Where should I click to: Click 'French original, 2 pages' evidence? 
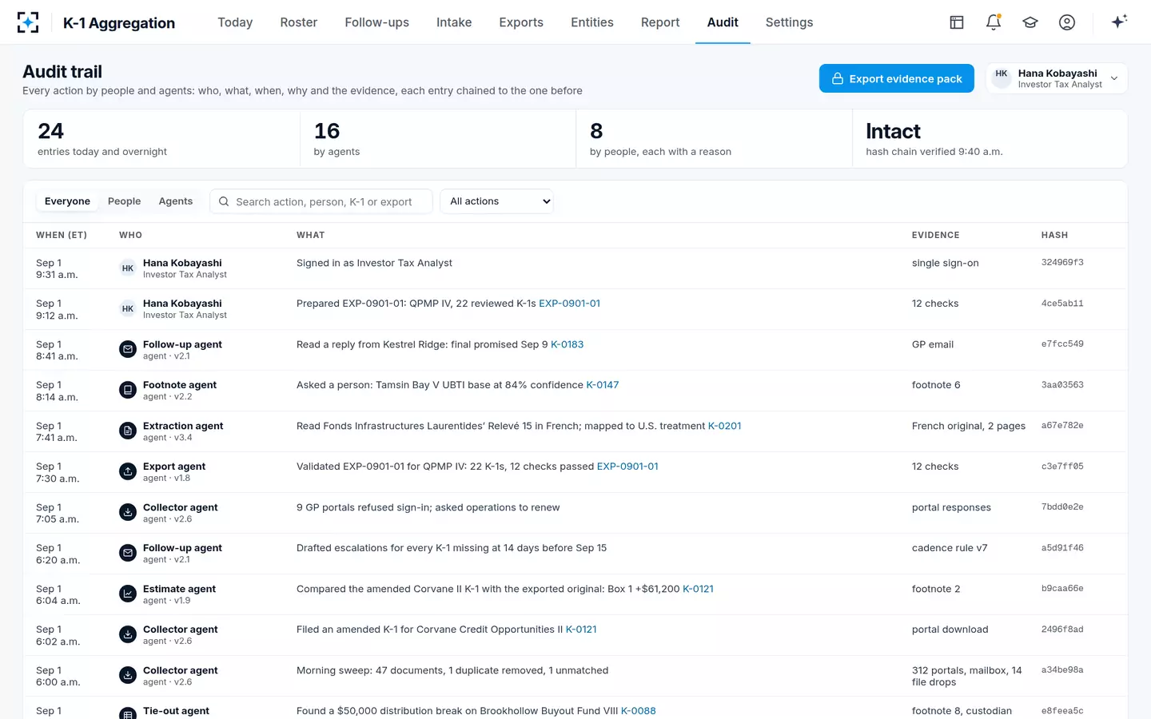(969, 426)
